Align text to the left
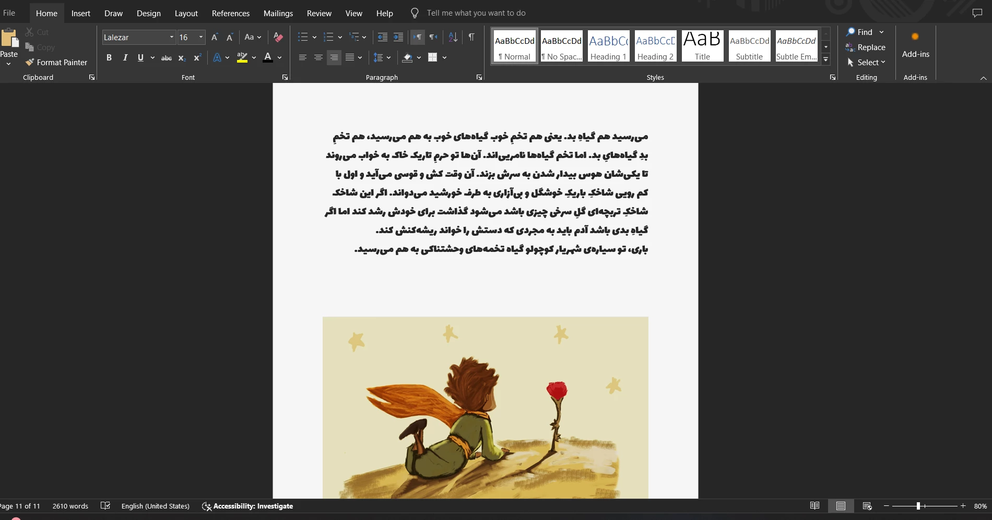The image size is (992, 520). coord(303,57)
